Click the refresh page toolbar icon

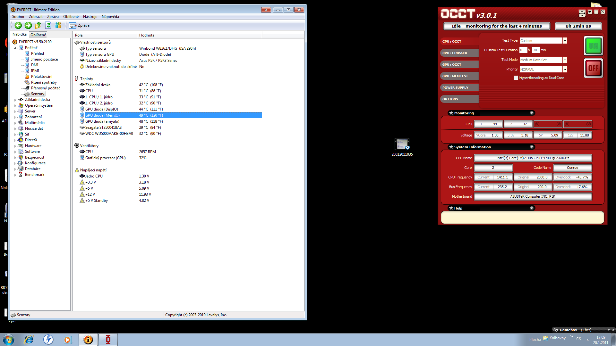(x=48, y=25)
